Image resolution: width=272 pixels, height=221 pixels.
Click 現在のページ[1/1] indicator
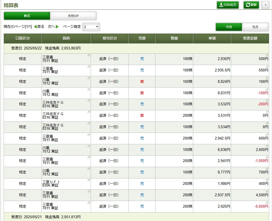(x=18, y=26)
